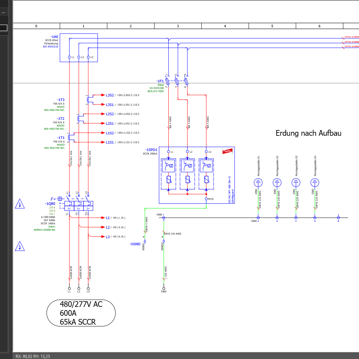This screenshot has height=359, width=359.
Task: Click column 3 header in the grid ruler
Action: point(178,26)
